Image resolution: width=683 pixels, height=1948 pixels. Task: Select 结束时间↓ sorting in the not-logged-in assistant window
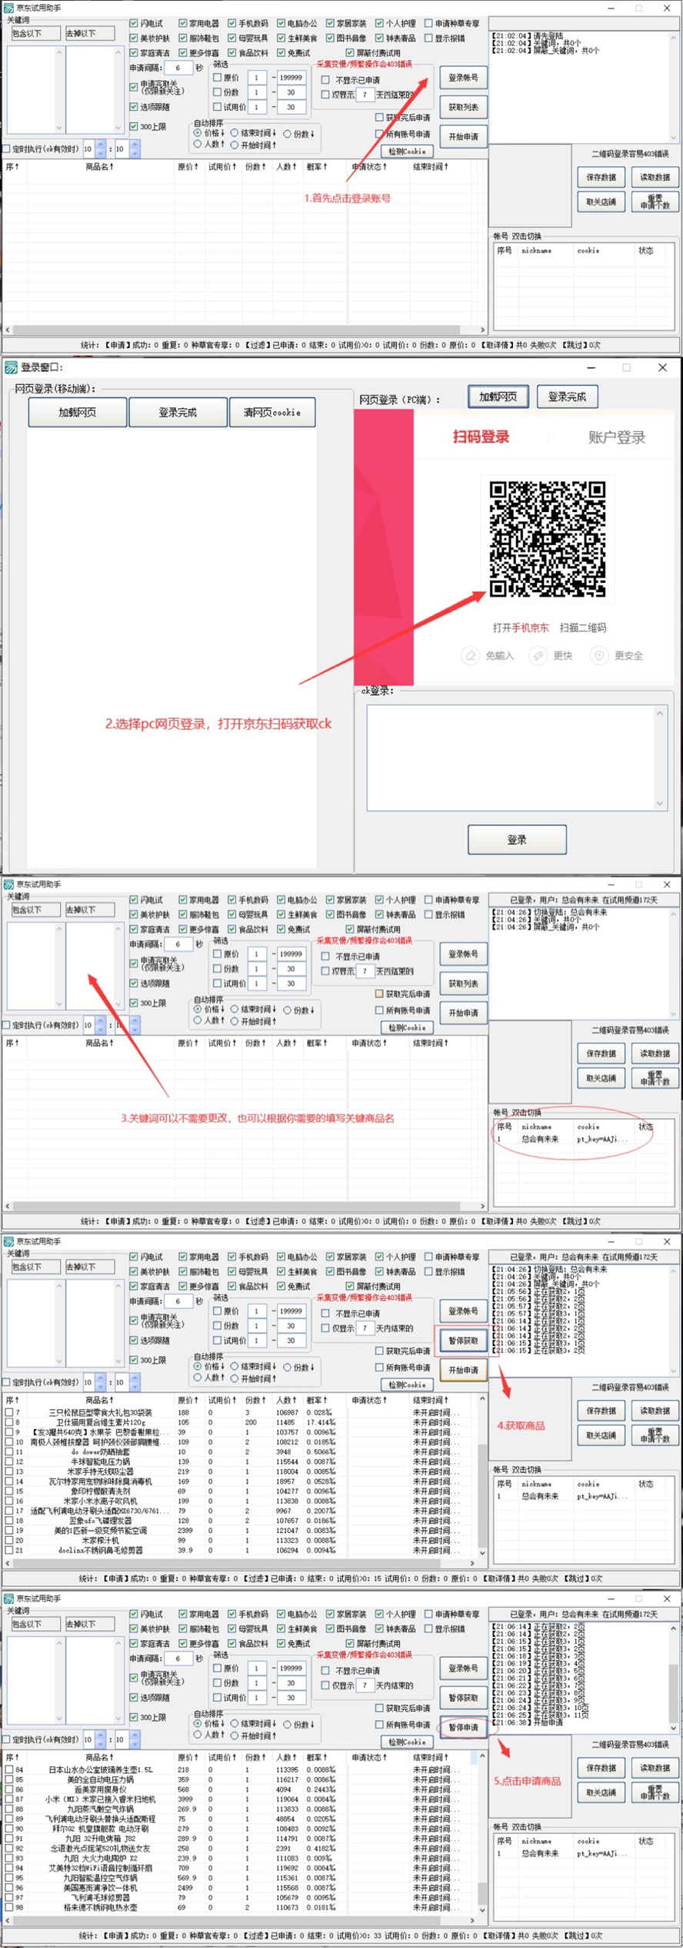(x=235, y=133)
